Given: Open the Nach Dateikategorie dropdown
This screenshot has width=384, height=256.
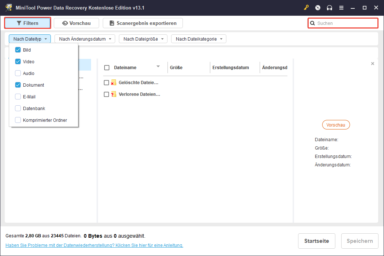Looking at the screenshot, I should coord(199,39).
